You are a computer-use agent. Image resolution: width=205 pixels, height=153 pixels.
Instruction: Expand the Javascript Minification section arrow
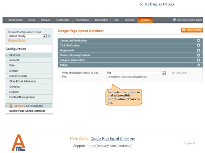[199, 41]
